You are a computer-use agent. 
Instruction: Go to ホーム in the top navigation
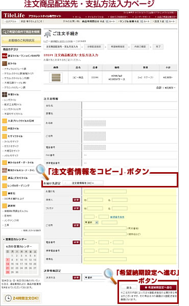coord(78,17)
